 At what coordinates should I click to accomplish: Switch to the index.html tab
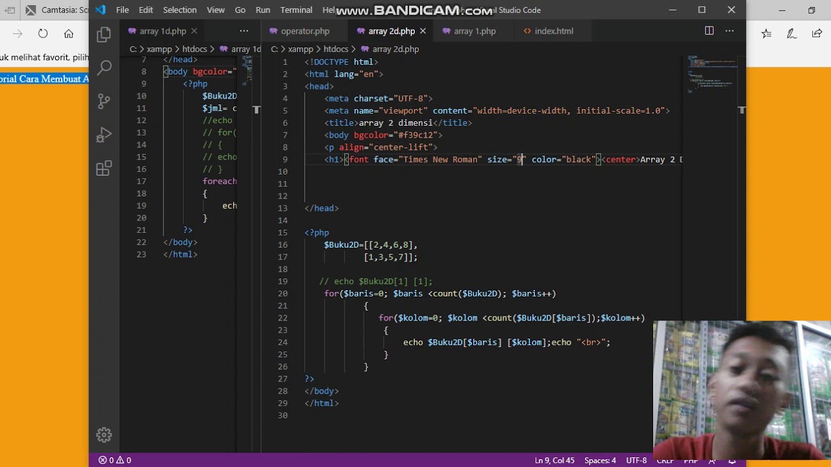pyautogui.click(x=548, y=31)
